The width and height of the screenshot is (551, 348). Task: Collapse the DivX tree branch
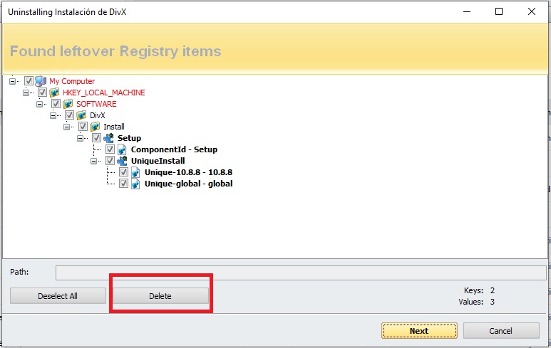point(53,115)
